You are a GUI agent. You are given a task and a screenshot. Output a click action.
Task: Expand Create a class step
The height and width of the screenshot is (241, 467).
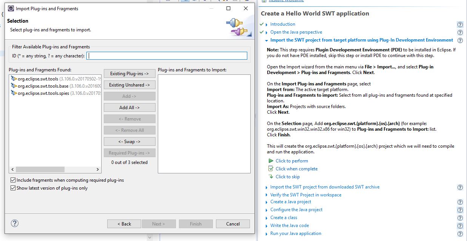pyautogui.click(x=267, y=218)
